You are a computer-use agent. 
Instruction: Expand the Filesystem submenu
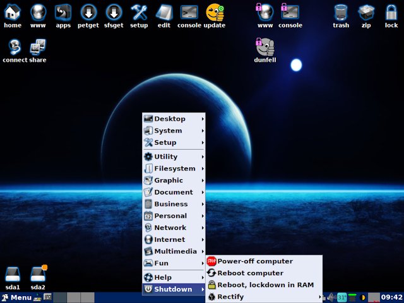174,169
